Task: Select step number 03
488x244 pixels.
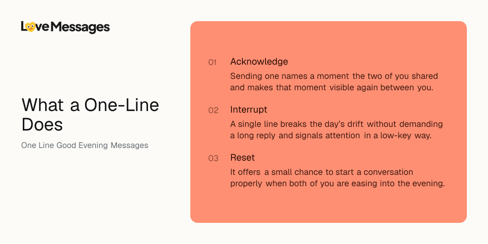Action: click(x=213, y=159)
